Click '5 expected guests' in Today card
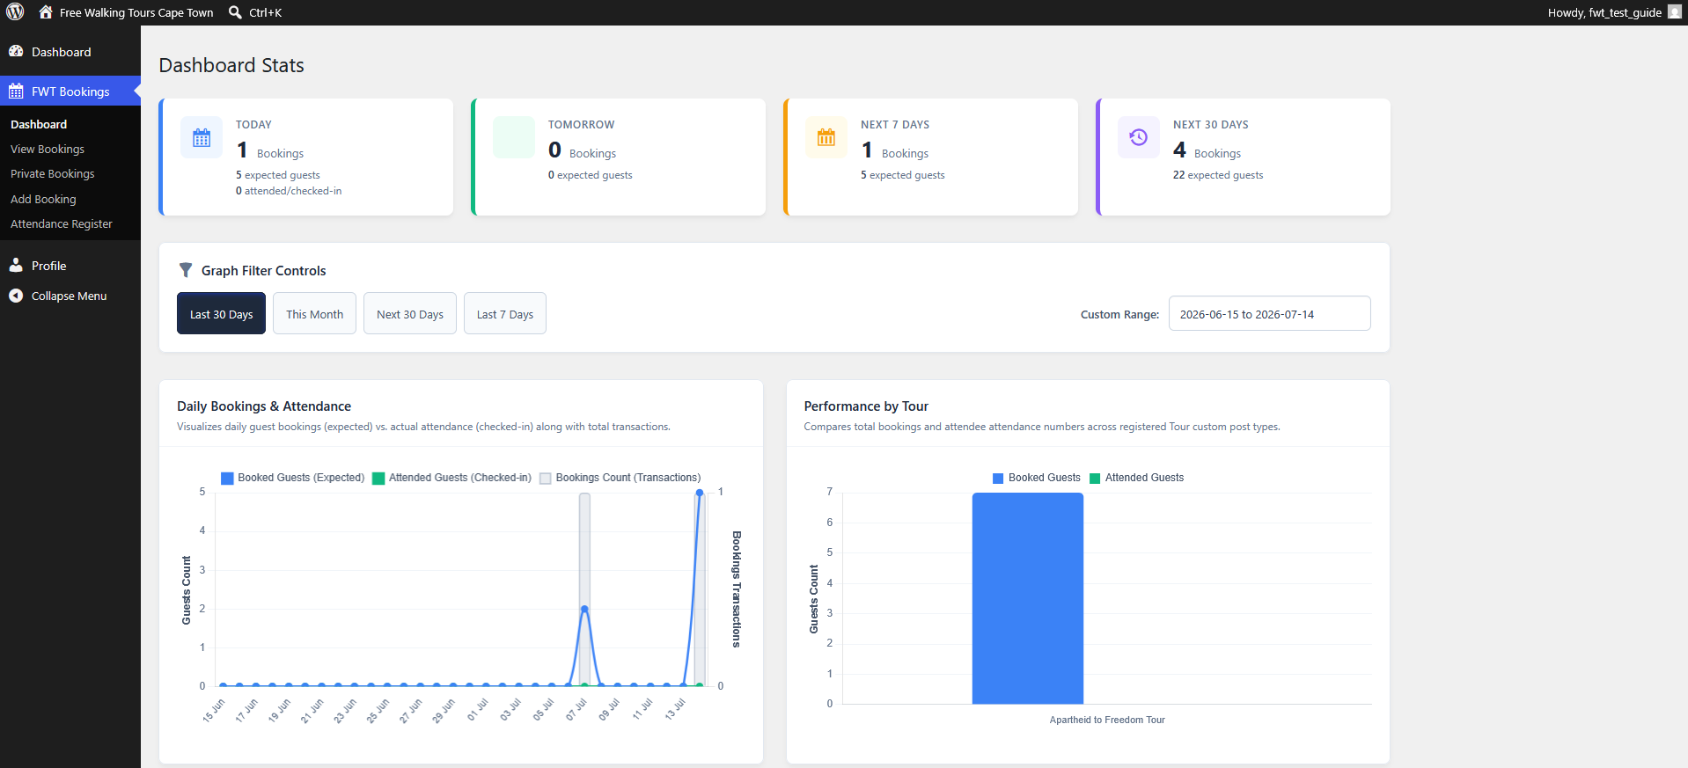The height and width of the screenshot is (768, 1688). click(278, 175)
